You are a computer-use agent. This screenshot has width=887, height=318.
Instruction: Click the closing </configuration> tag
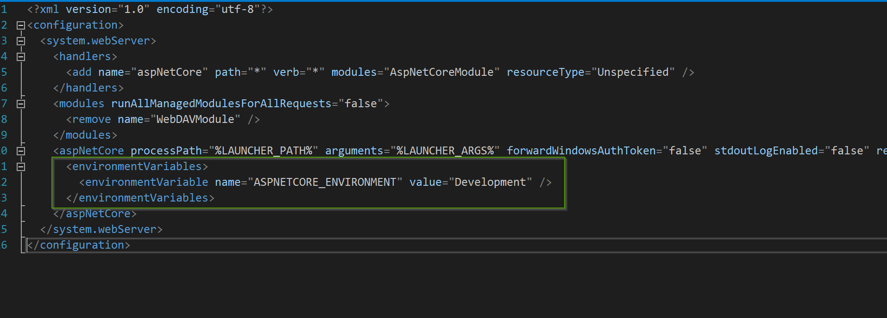pos(79,245)
